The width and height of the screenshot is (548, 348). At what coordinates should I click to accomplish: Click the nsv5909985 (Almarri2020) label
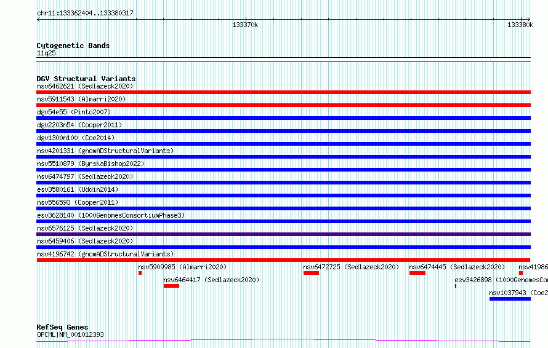point(182,267)
